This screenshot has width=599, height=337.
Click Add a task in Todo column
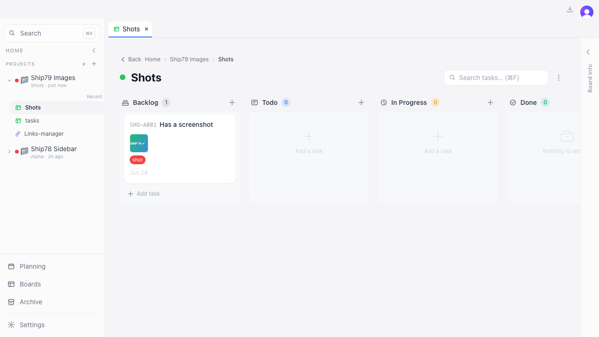point(309,142)
